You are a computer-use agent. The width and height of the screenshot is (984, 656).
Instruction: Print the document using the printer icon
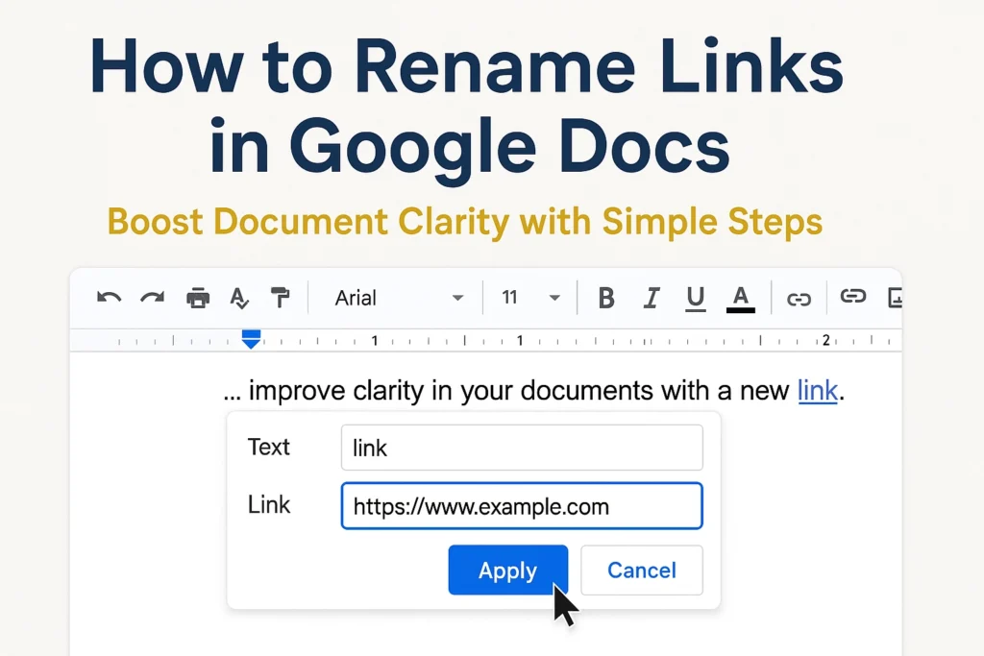[198, 298]
